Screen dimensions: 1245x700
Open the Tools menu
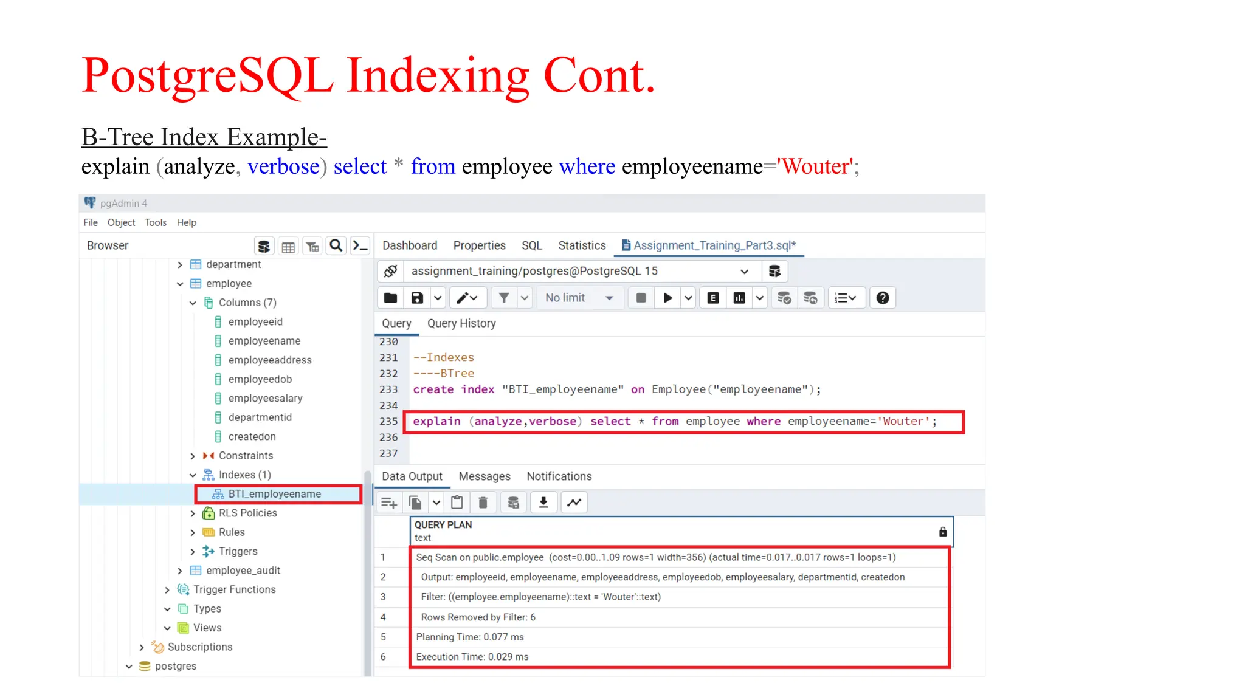coord(156,222)
